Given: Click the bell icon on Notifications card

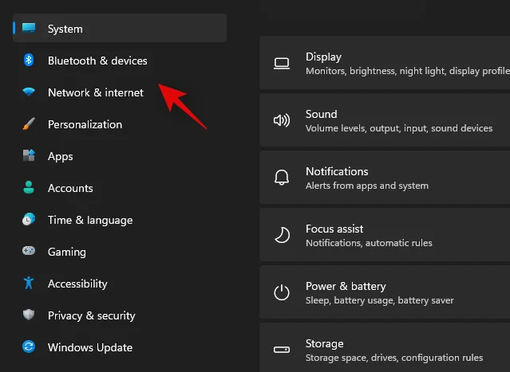Looking at the screenshot, I should click(281, 178).
